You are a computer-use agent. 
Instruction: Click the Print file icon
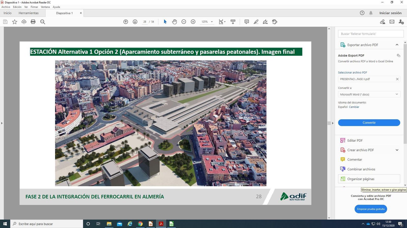[x=33, y=22]
